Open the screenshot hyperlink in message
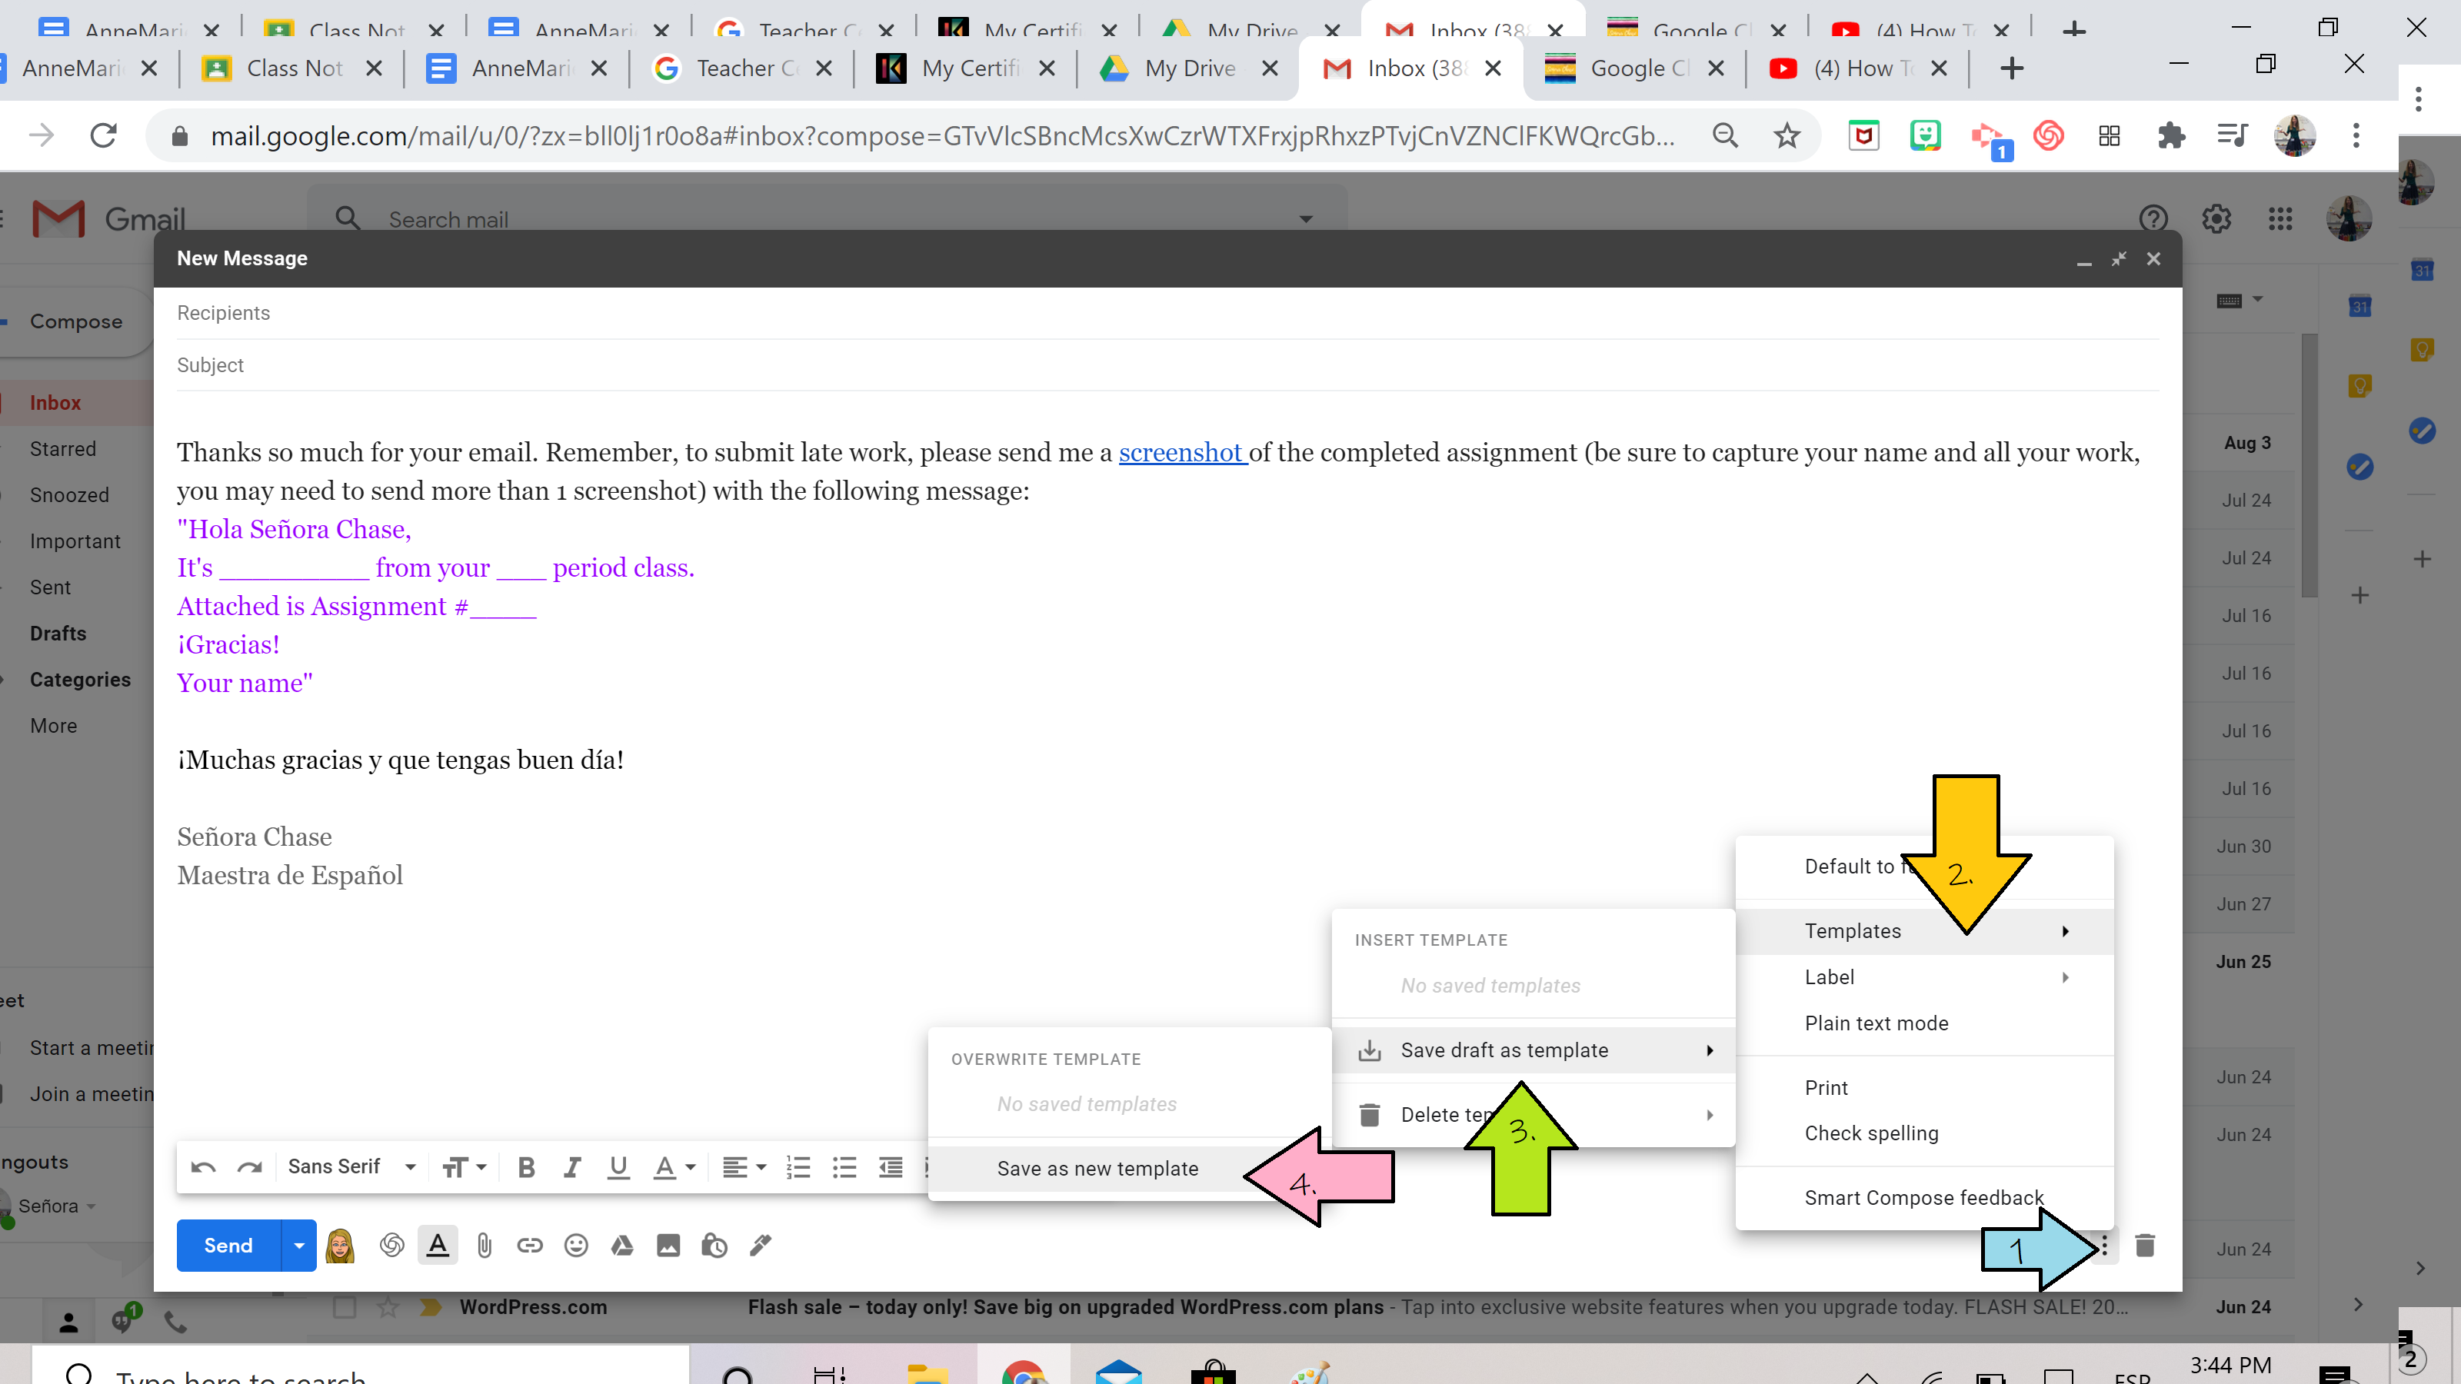Viewport: 2461px width, 1384px height. 1180,453
